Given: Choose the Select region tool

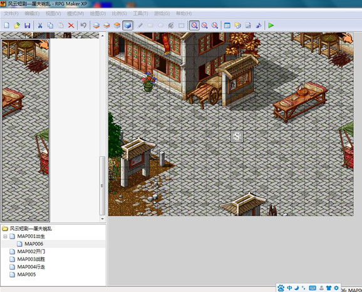Looking at the screenshot, I should click(182, 25).
